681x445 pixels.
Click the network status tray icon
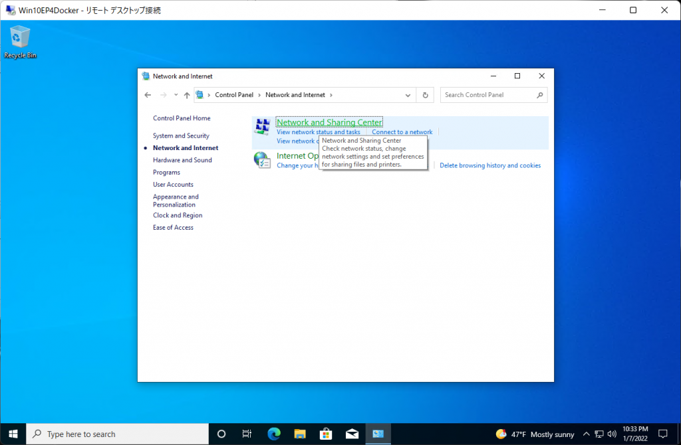point(599,434)
